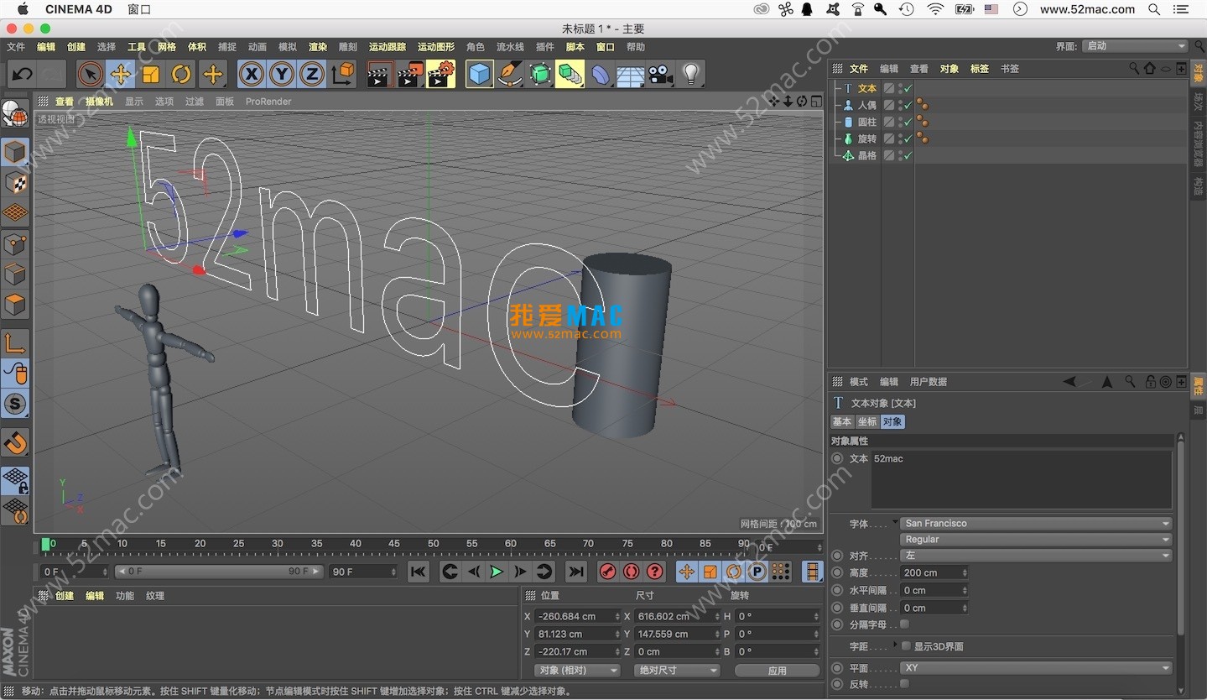Screen dimensions: 1207x700
Task: Select the Live Selection tool
Action: point(90,74)
